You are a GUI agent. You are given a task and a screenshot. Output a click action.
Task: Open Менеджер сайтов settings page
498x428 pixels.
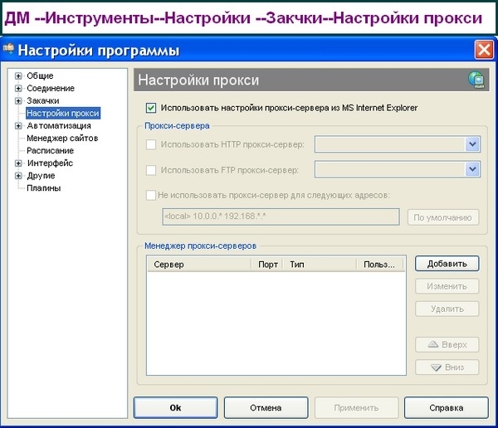[62, 139]
